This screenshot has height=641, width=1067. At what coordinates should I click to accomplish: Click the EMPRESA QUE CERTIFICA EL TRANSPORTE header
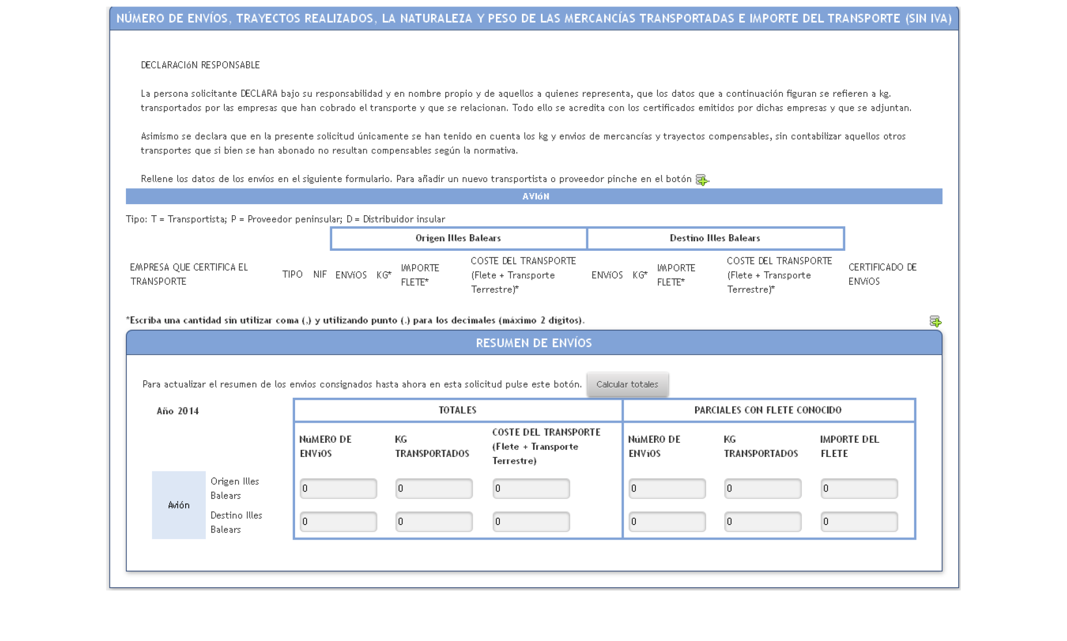(189, 274)
